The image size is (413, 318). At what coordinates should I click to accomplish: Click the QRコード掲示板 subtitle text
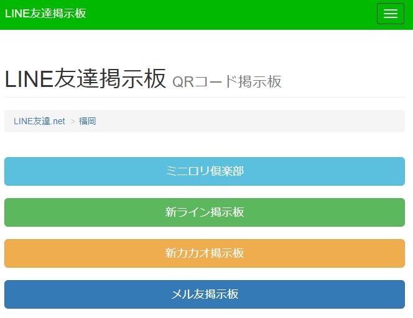click(227, 81)
